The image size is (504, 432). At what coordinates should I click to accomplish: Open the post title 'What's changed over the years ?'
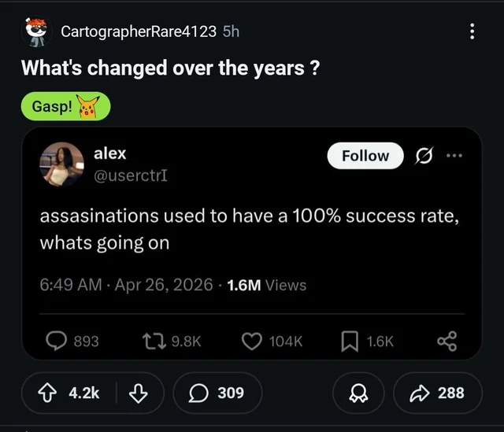pos(169,68)
